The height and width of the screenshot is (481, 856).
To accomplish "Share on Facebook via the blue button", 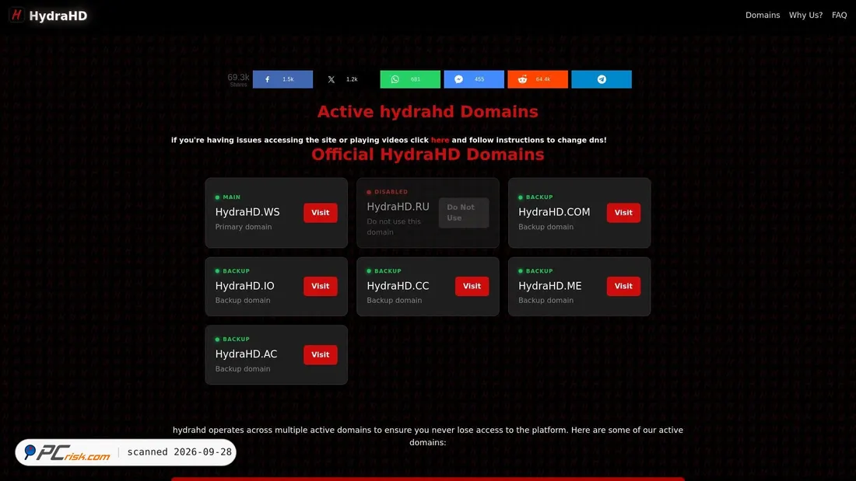I will [282, 79].
